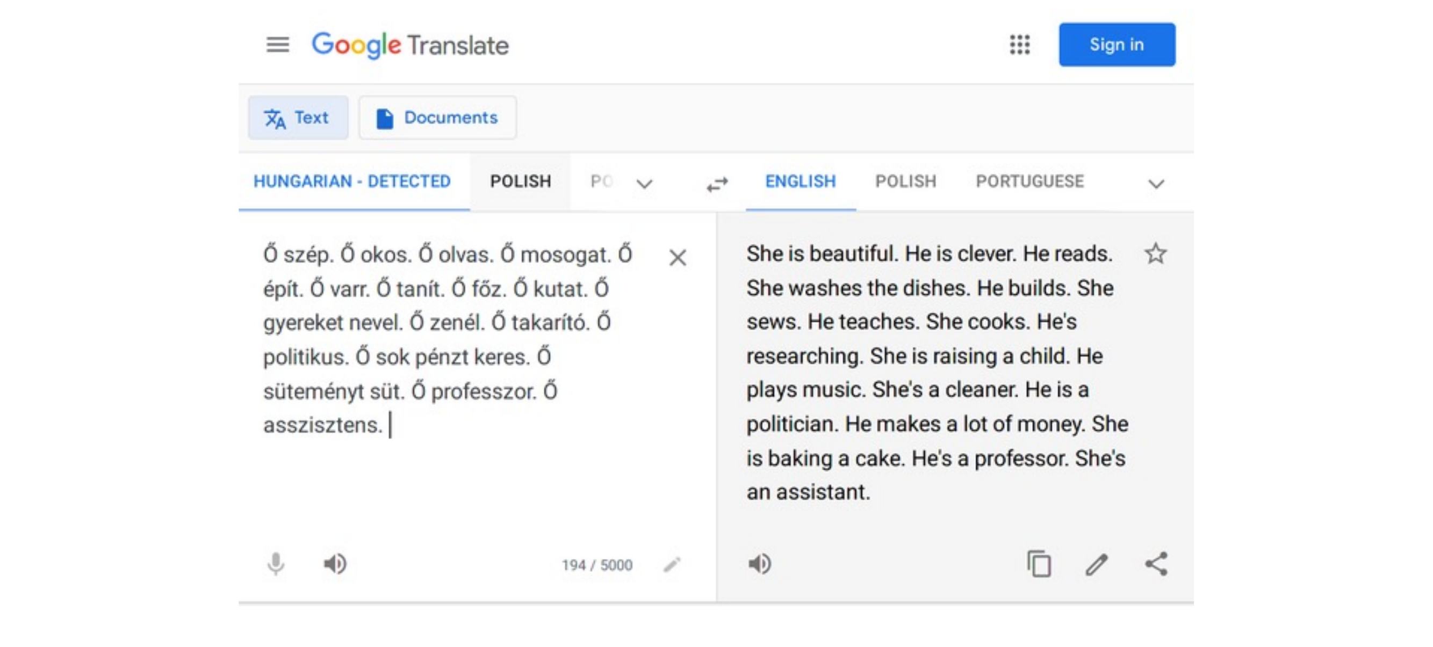Suggest an edit with pencil icon
The image size is (1433, 647).
[1097, 564]
